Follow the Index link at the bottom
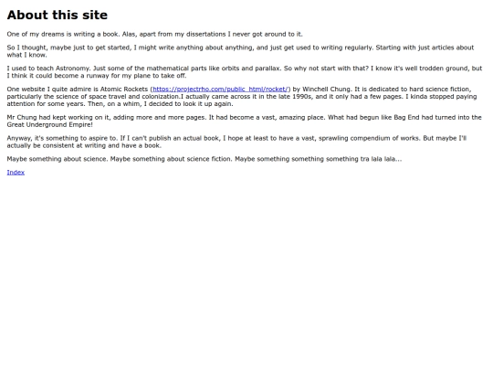 (16, 172)
